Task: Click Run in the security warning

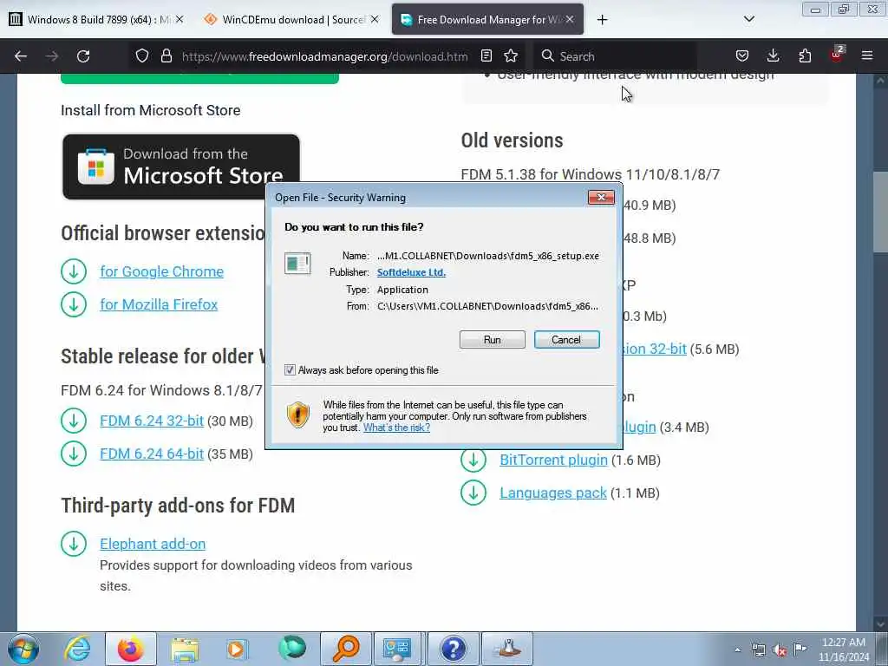Action: coord(493,340)
